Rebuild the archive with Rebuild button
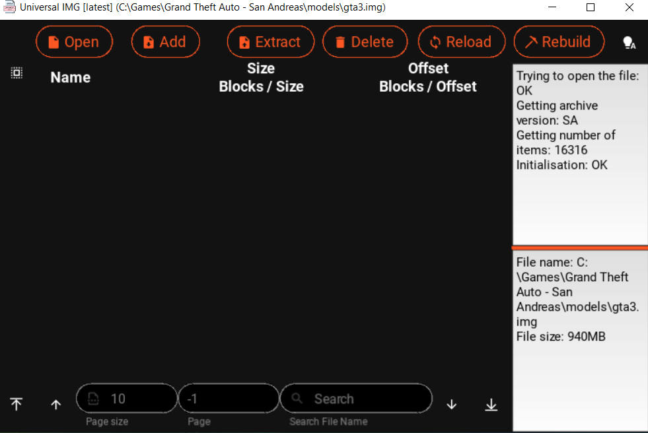The image size is (648, 433). click(559, 42)
